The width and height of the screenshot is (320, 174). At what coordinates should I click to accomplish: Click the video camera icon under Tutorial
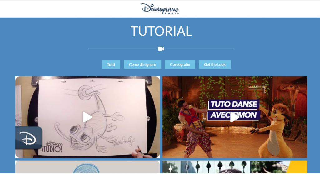coord(161,49)
